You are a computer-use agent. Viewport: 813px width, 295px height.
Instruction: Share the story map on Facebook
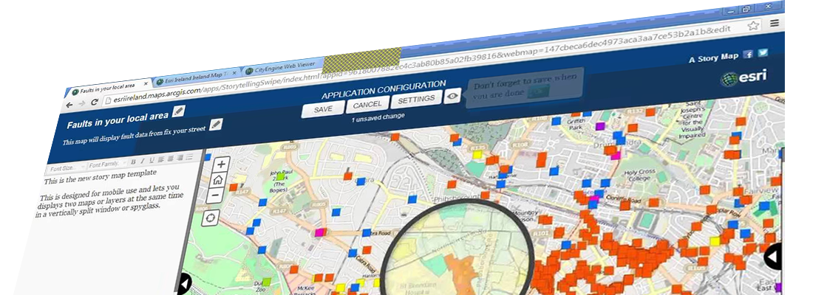tap(748, 55)
